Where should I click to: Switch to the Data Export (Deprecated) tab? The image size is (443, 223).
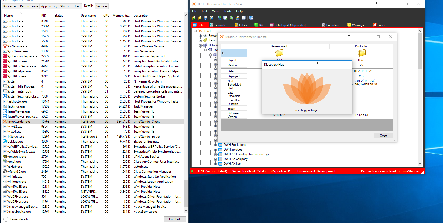288,25
